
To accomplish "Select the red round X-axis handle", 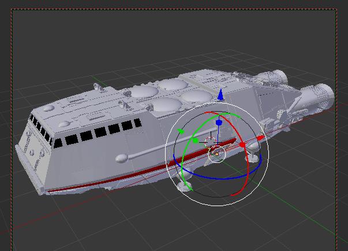I will coord(242,145).
